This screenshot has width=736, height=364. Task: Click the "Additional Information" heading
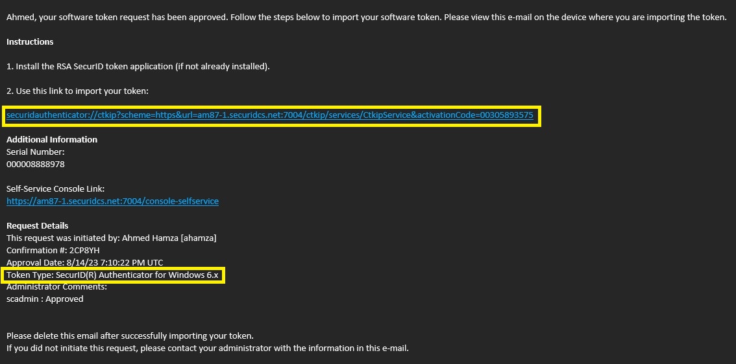click(x=52, y=139)
